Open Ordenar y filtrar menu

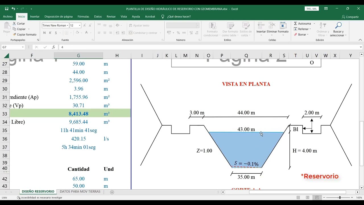pos(323,29)
